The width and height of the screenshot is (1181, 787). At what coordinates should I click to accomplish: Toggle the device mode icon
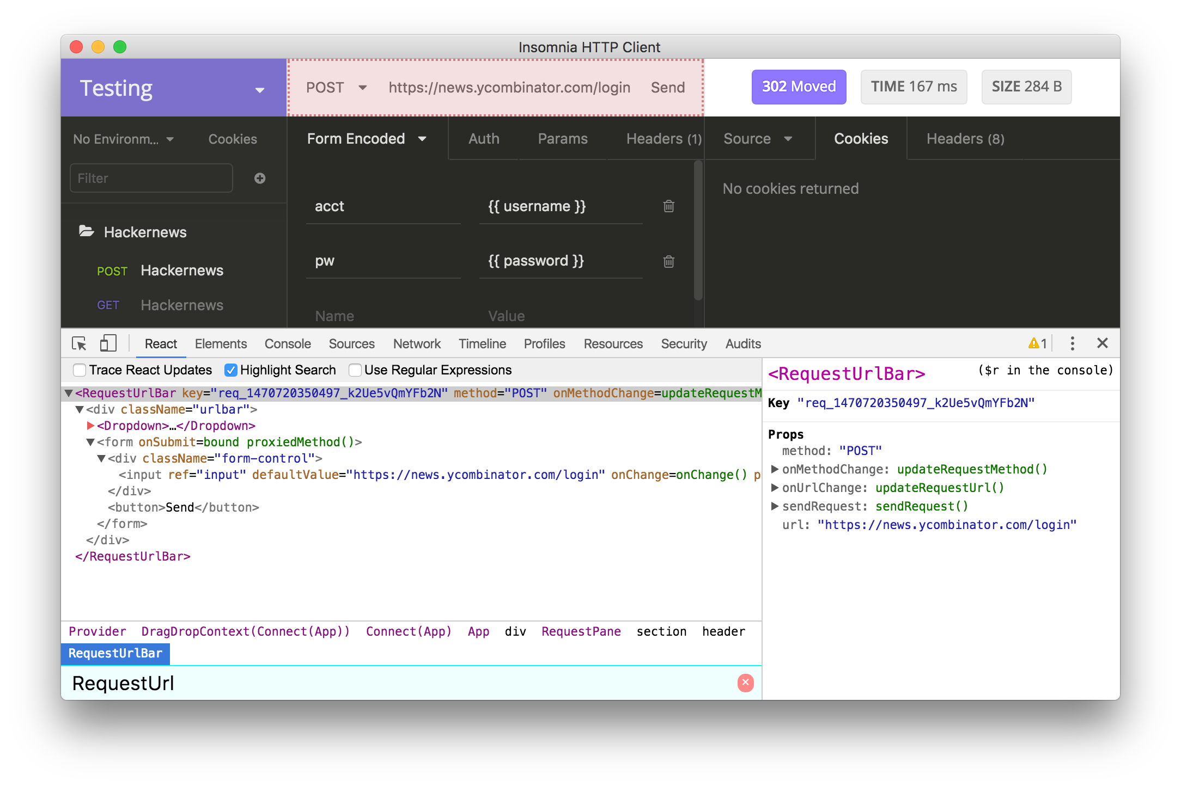(x=108, y=343)
